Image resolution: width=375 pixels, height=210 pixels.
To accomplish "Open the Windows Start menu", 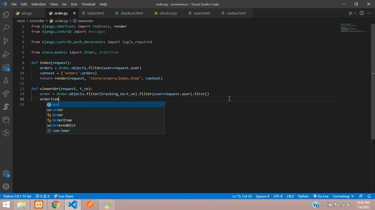I will (x=6, y=205).
